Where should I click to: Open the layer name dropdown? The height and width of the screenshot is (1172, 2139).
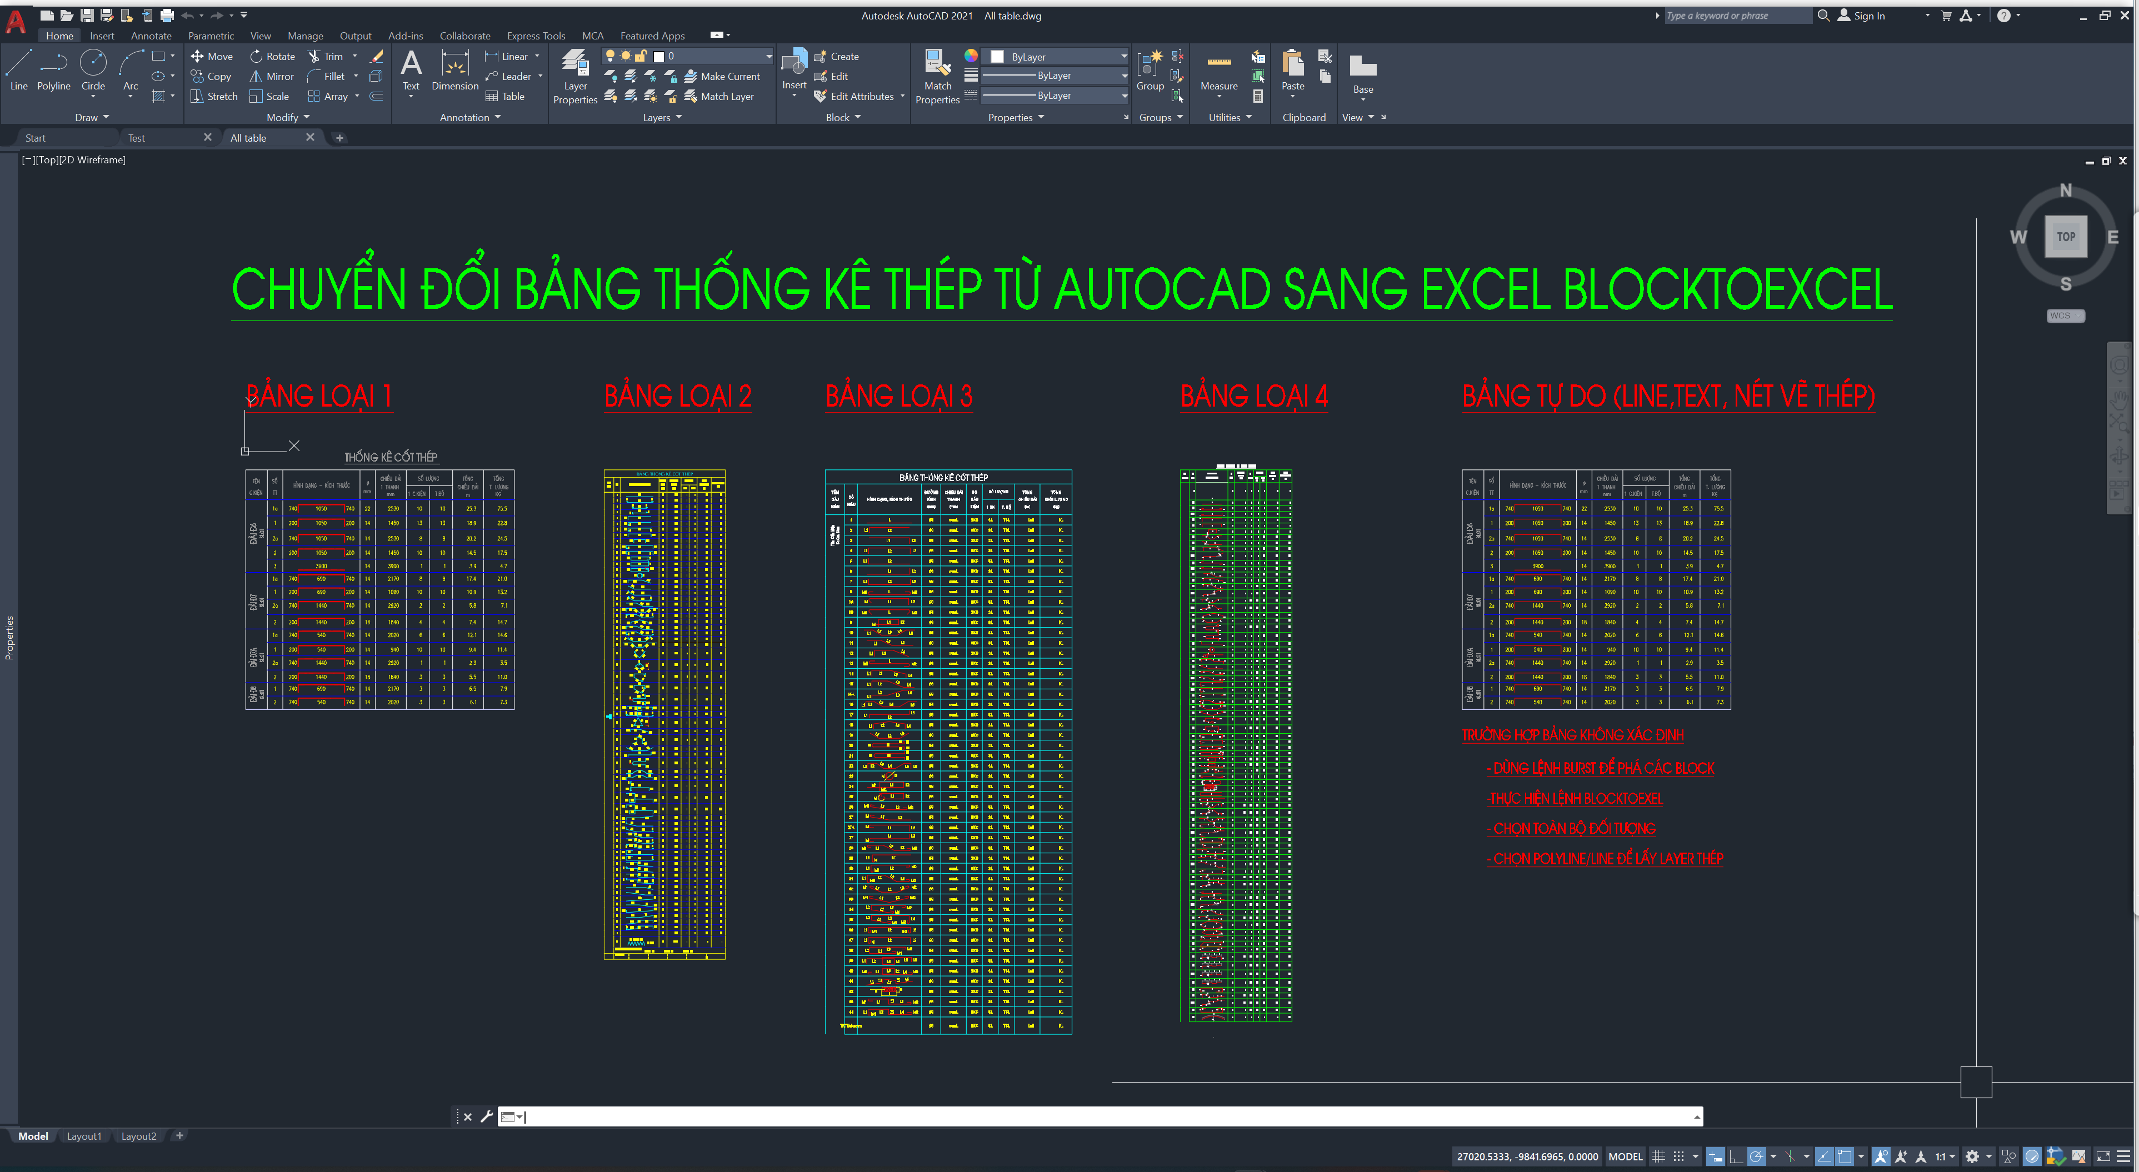pyautogui.click(x=768, y=57)
